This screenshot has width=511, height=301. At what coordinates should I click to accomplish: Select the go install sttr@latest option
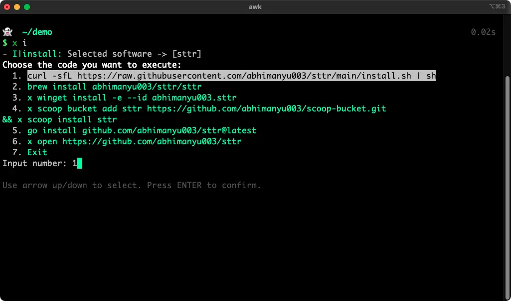[142, 130]
